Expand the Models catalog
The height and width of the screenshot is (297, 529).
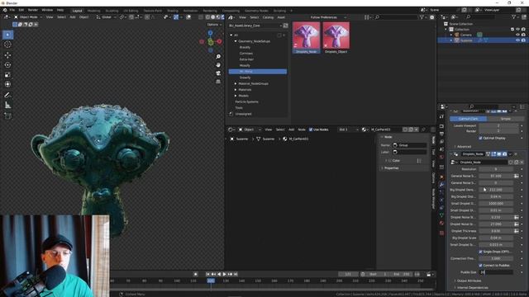pyautogui.click(x=236, y=96)
